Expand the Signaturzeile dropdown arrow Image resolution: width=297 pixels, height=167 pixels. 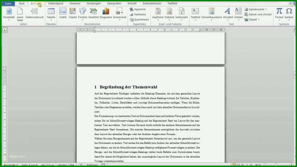(x=266, y=9)
